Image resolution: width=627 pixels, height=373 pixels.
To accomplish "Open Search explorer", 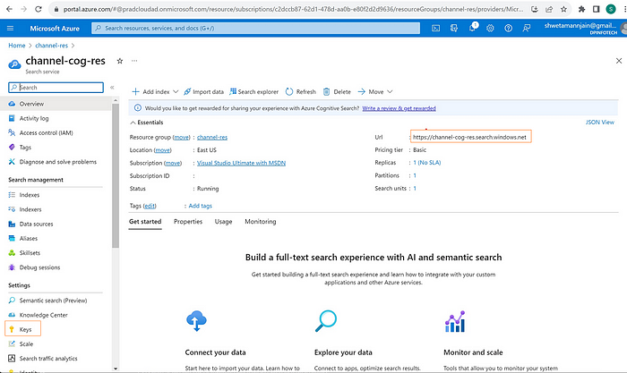I will click(253, 92).
